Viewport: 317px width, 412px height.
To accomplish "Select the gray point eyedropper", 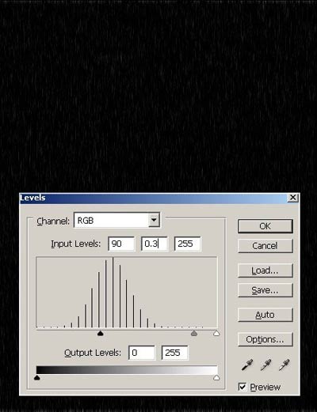I will coord(265,365).
